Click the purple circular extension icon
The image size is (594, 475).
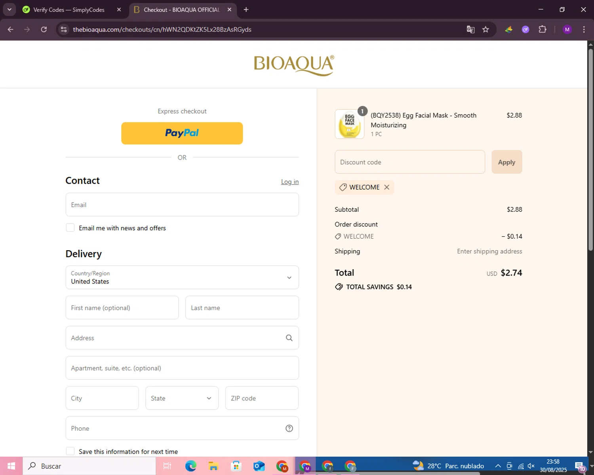(x=525, y=29)
